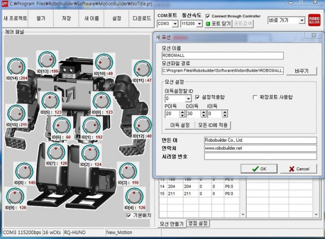The height and width of the screenshot is (239, 325).
Task: Click the ID[15] servo knob
Action: (16, 114)
